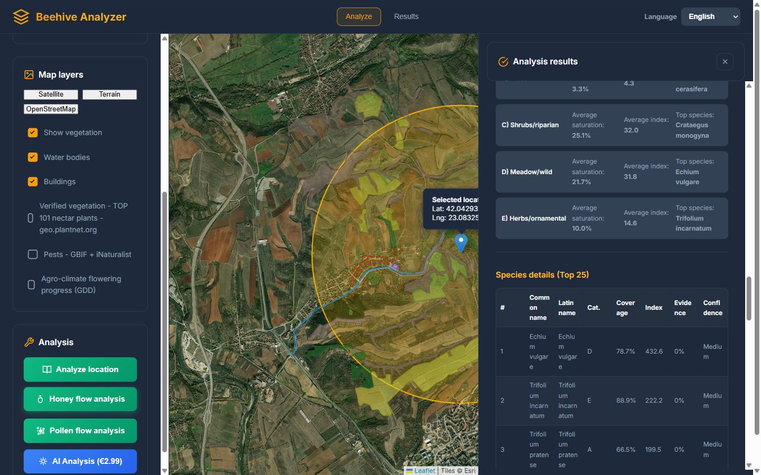
Task: Click the Index column header
Action: 654,308
